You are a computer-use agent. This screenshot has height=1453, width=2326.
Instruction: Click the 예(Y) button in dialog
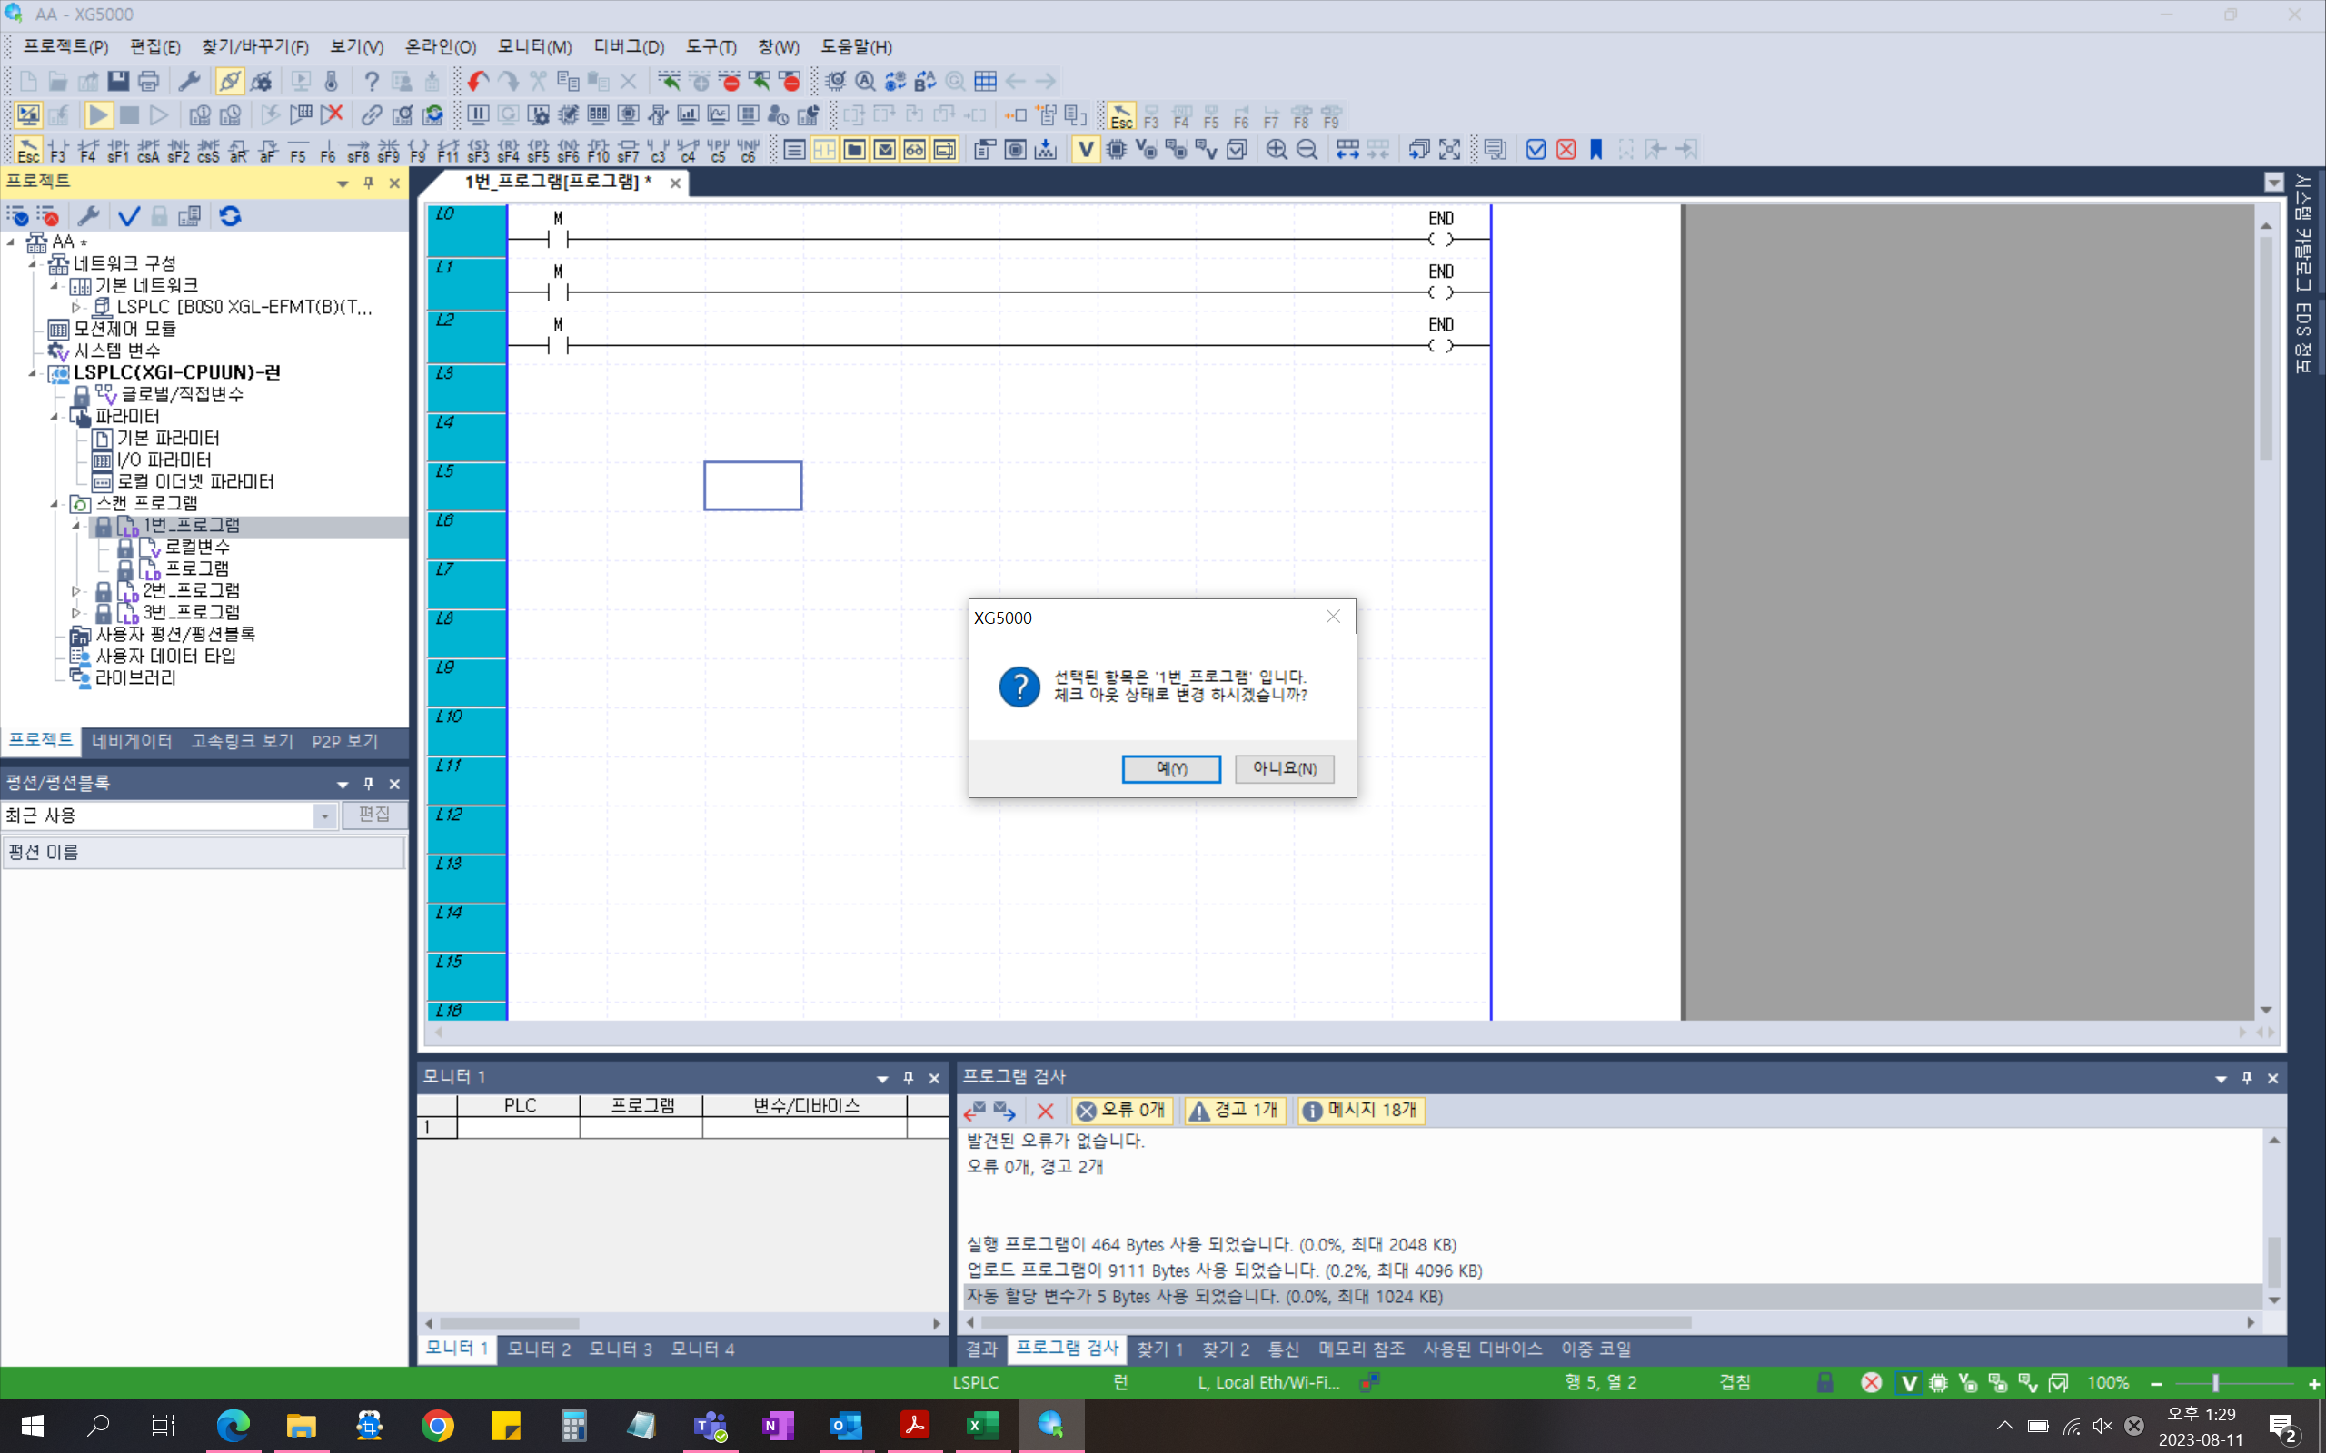pyautogui.click(x=1170, y=769)
